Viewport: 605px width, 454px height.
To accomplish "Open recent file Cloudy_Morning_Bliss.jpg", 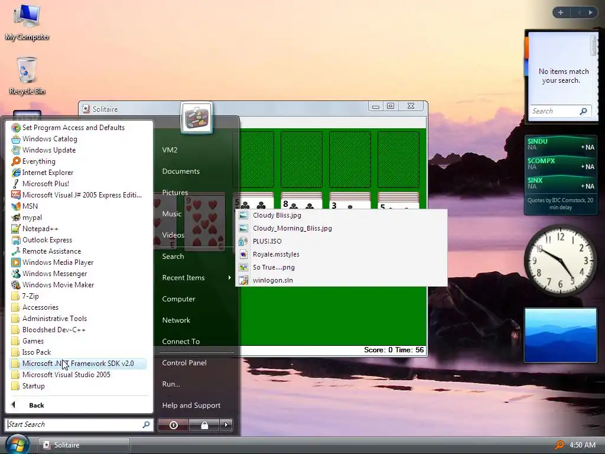I will [341, 228].
